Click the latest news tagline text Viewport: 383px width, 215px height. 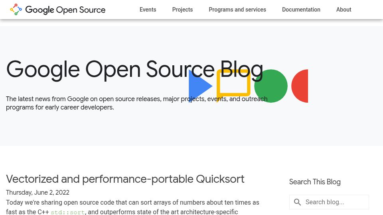click(136, 103)
